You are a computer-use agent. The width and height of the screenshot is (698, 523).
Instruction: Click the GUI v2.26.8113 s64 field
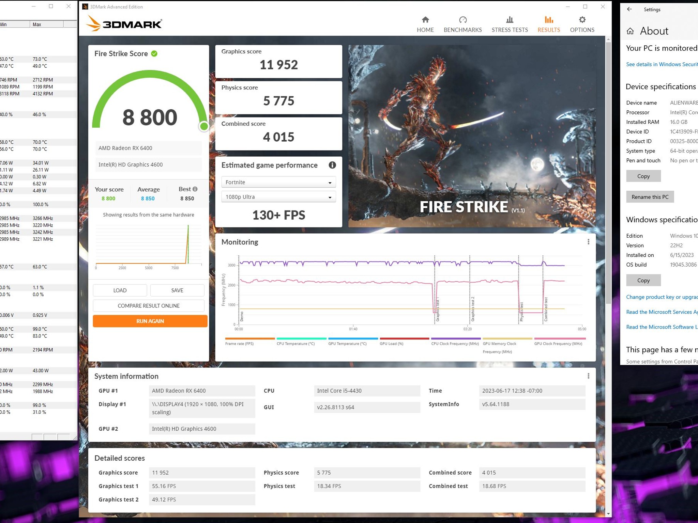[x=367, y=407]
